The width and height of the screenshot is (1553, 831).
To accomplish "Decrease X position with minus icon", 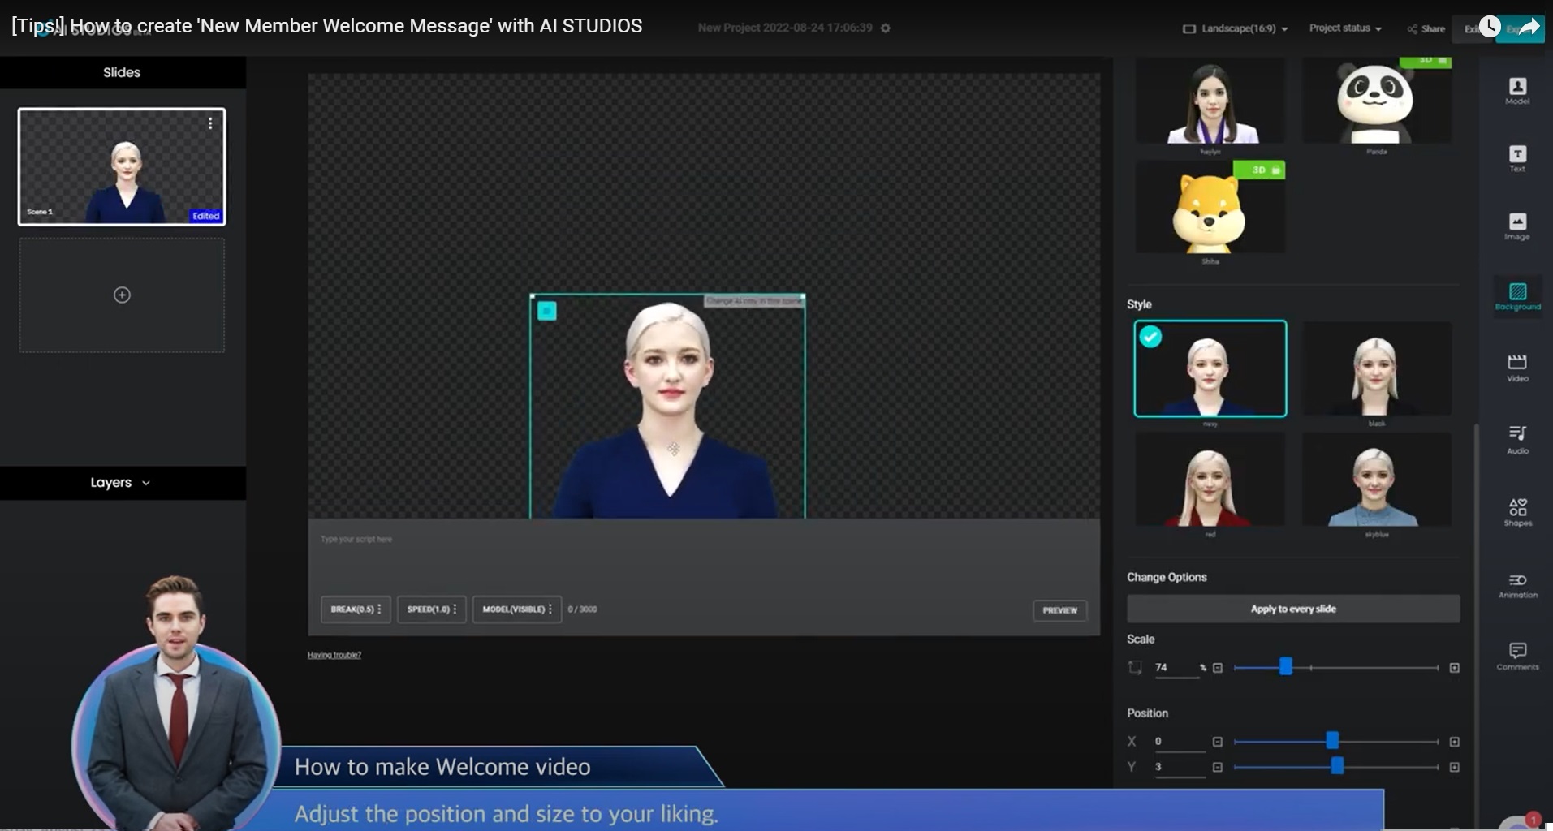I will pyautogui.click(x=1218, y=742).
